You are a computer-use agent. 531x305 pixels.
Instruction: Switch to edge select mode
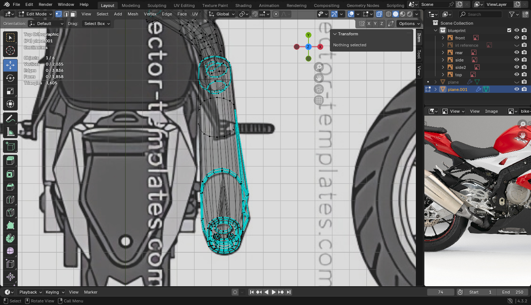66,14
